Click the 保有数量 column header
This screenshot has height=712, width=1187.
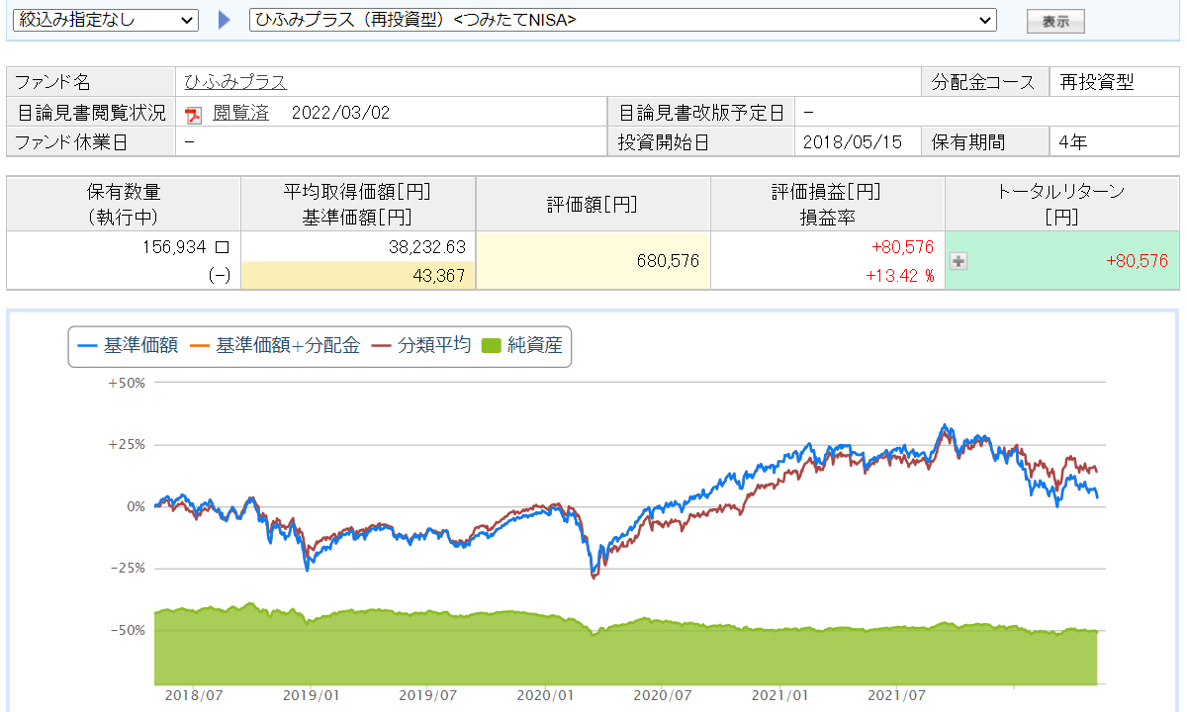point(124,204)
